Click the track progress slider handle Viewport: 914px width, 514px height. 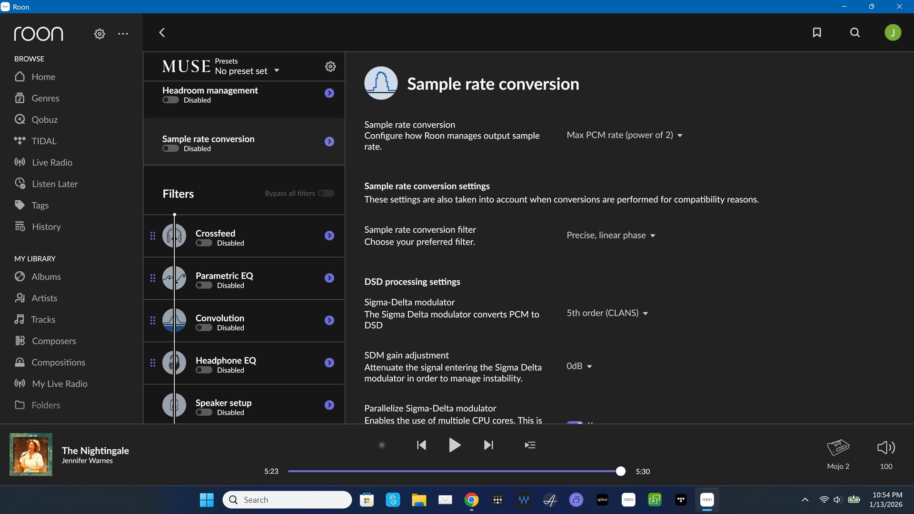click(x=620, y=471)
